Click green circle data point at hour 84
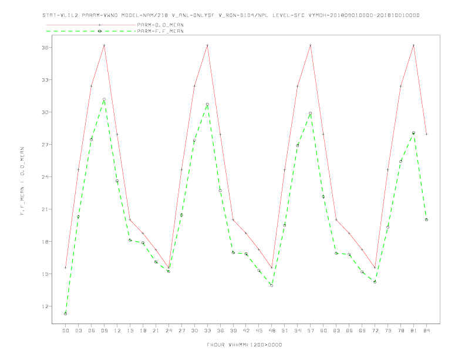This screenshot has width=465, height=360. click(x=426, y=220)
